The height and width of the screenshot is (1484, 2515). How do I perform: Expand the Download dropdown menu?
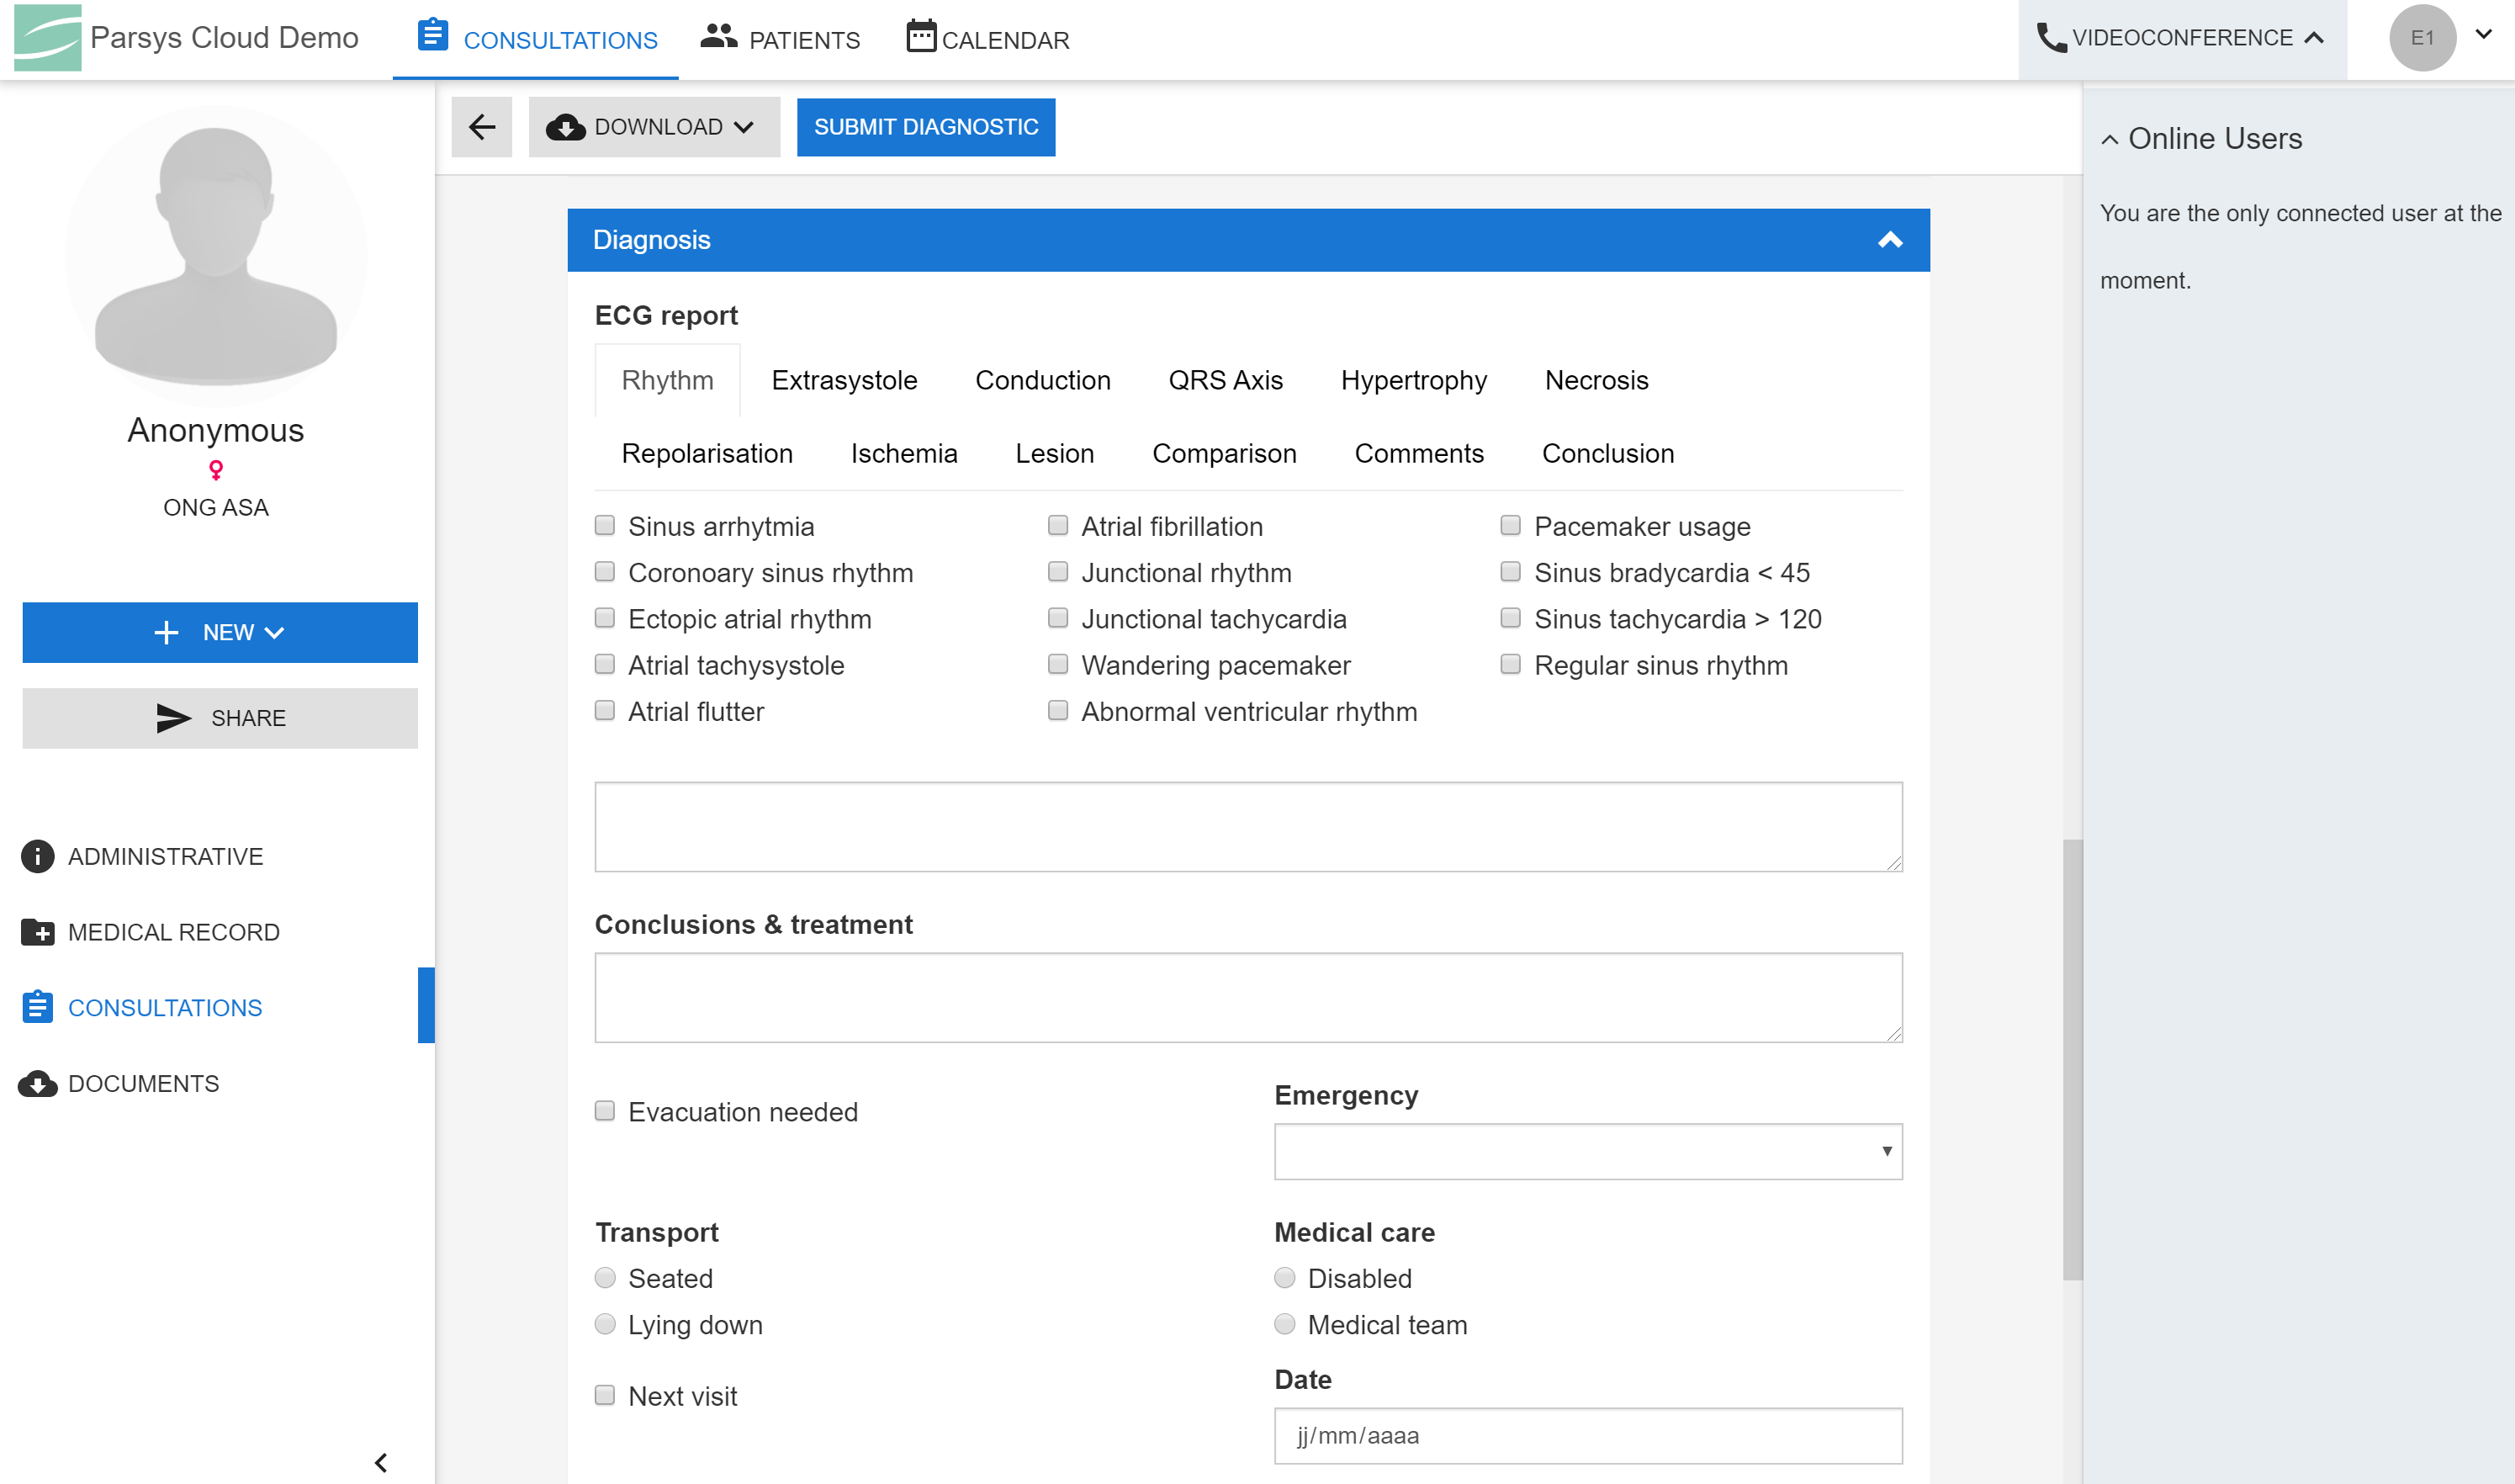654,127
